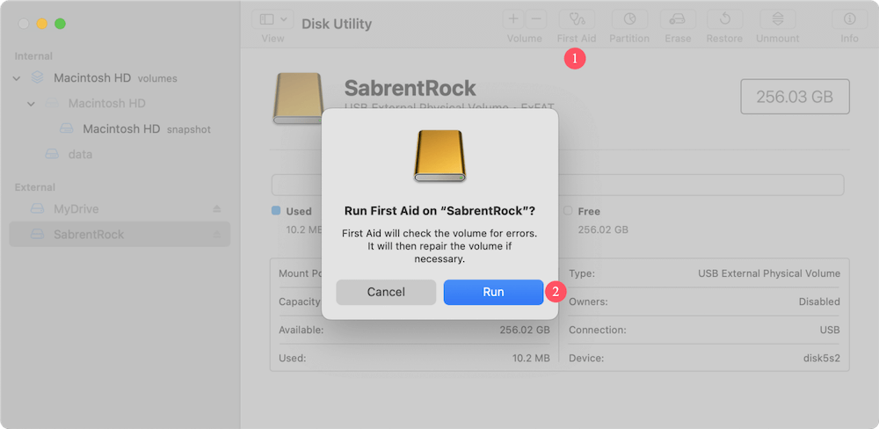This screenshot has width=879, height=429.
Task: Select MyDrive in the External list
Action: 76,208
